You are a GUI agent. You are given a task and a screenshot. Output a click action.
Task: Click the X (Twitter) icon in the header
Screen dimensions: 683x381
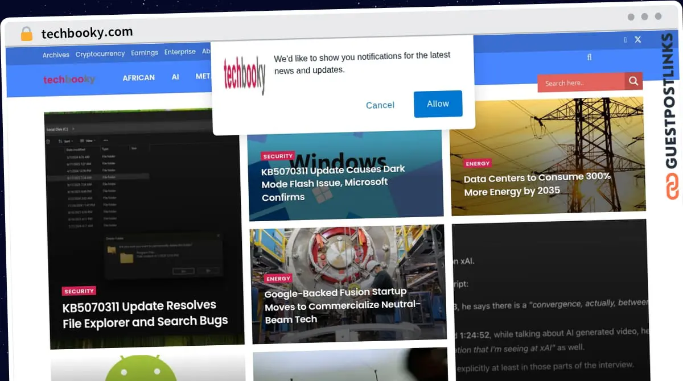[x=637, y=40]
